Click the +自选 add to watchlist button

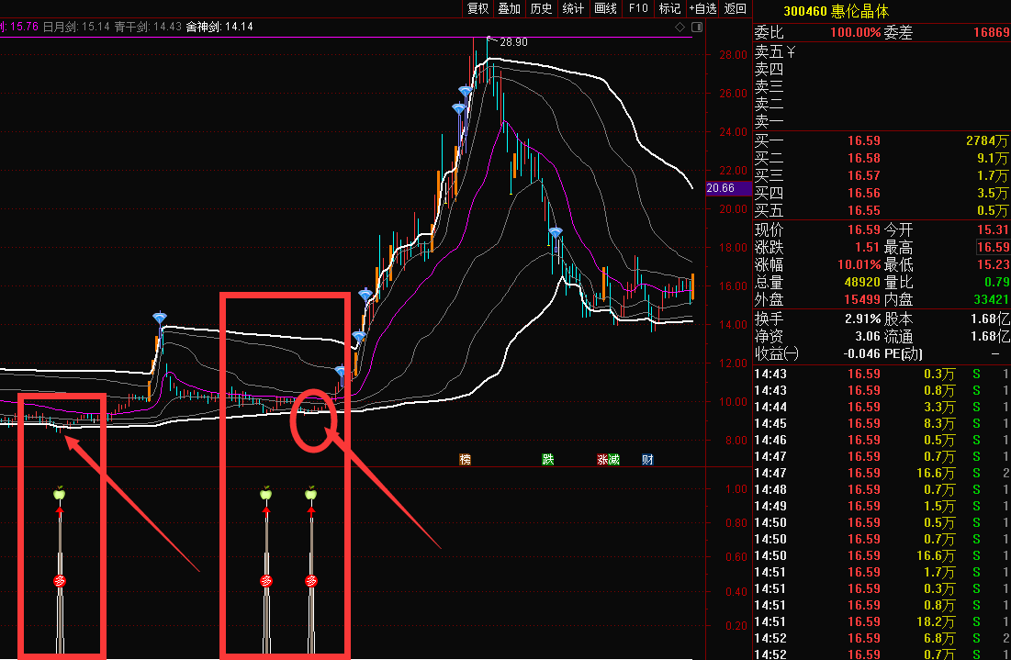tap(702, 8)
